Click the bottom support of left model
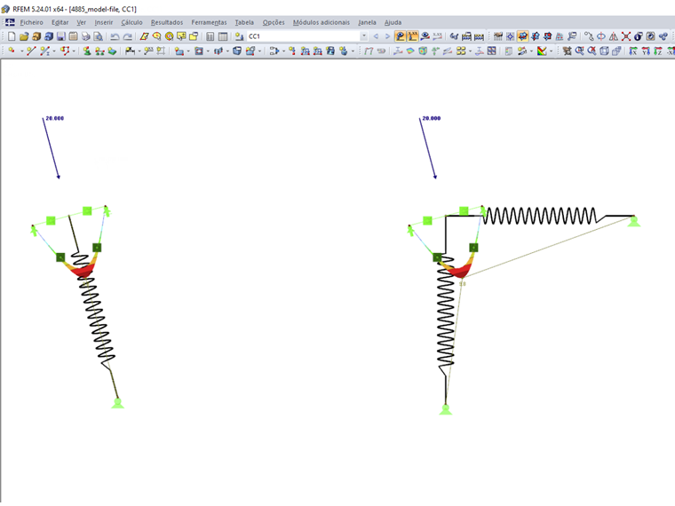675x506 pixels. (117, 403)
